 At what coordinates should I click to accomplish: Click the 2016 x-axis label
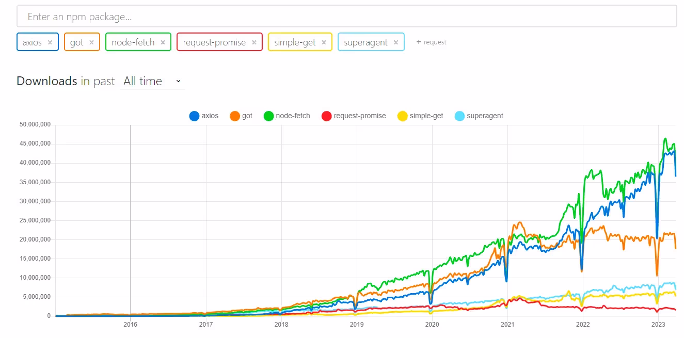[x=130, y=325]
